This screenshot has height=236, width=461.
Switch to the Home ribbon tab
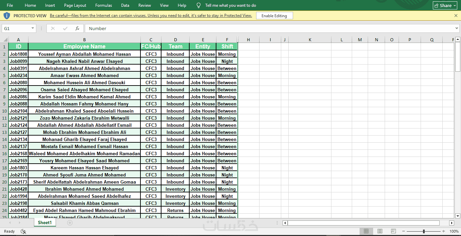tap(30, 5)
